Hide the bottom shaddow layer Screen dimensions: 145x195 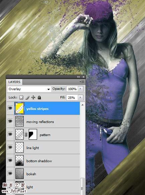(x=10, y=160)
